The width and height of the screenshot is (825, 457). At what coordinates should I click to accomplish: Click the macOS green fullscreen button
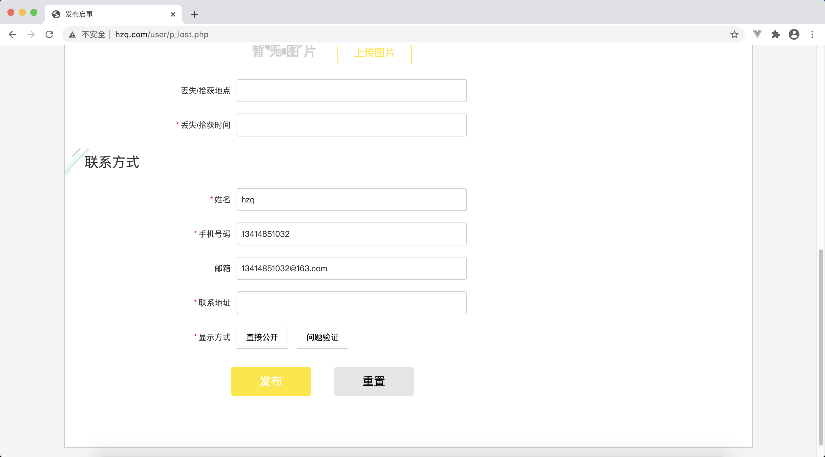[34, 12]
